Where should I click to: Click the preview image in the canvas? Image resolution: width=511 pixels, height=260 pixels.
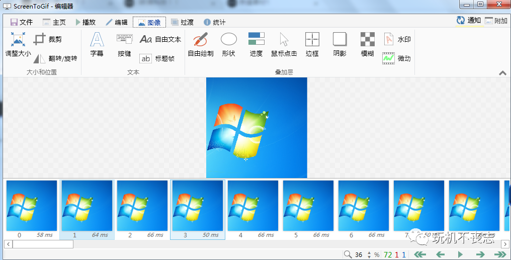pos(257,128)
